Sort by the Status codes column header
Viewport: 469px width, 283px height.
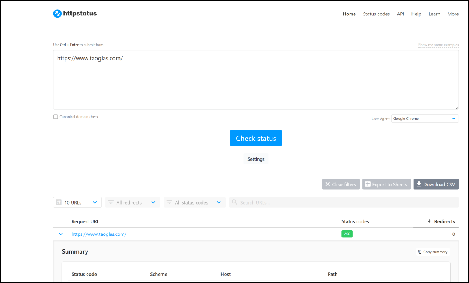[x=355, y=221]
